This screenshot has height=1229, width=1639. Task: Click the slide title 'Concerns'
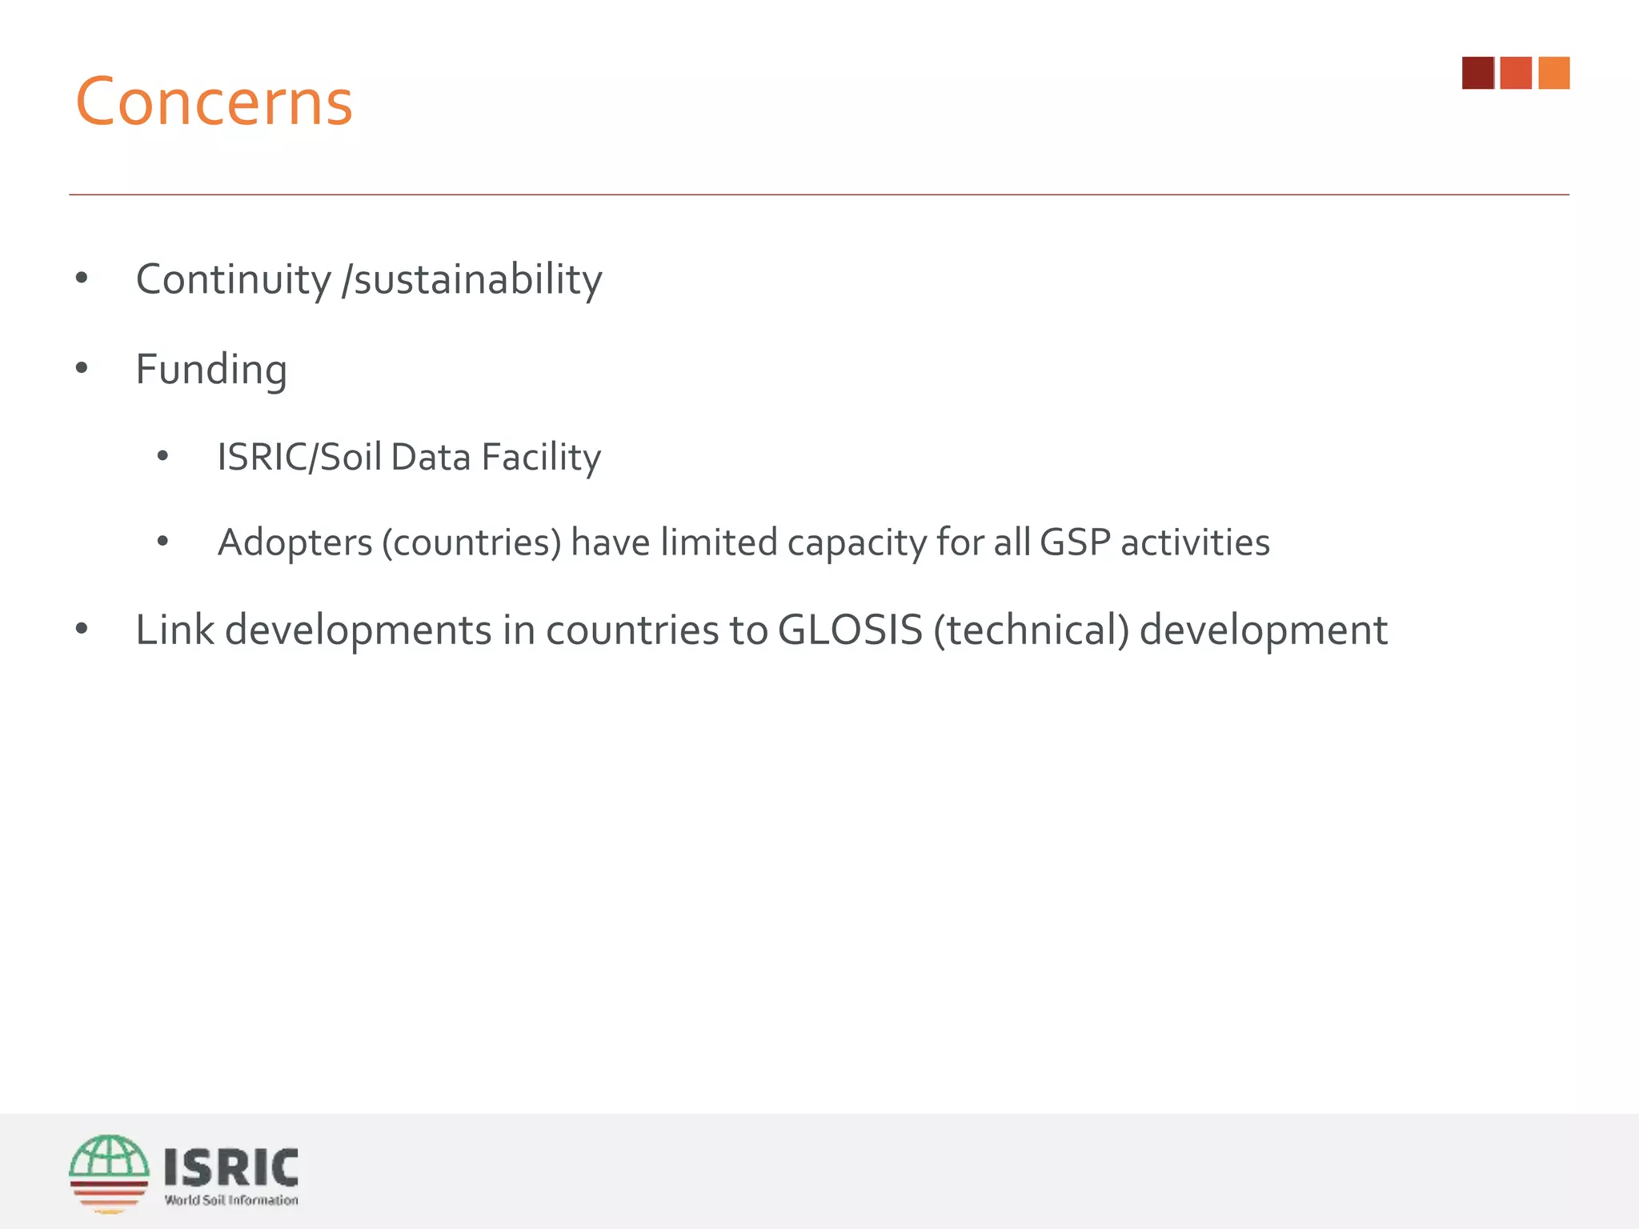[x=214, y=102]
